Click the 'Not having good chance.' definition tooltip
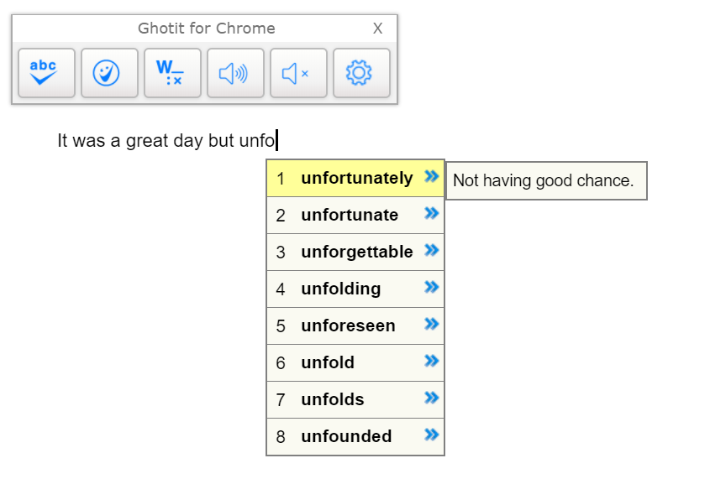Image resolution: width=710 pixels, height=479 pixels. point(545,180)
